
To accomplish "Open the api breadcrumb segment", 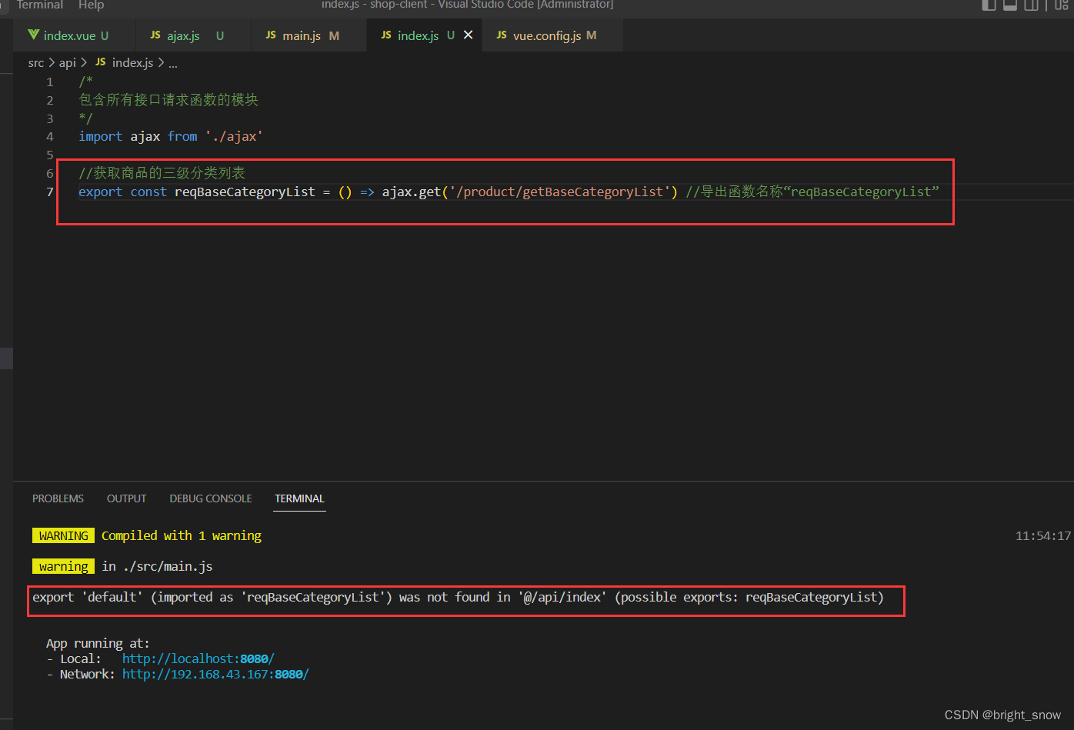I will click(68, 63).
